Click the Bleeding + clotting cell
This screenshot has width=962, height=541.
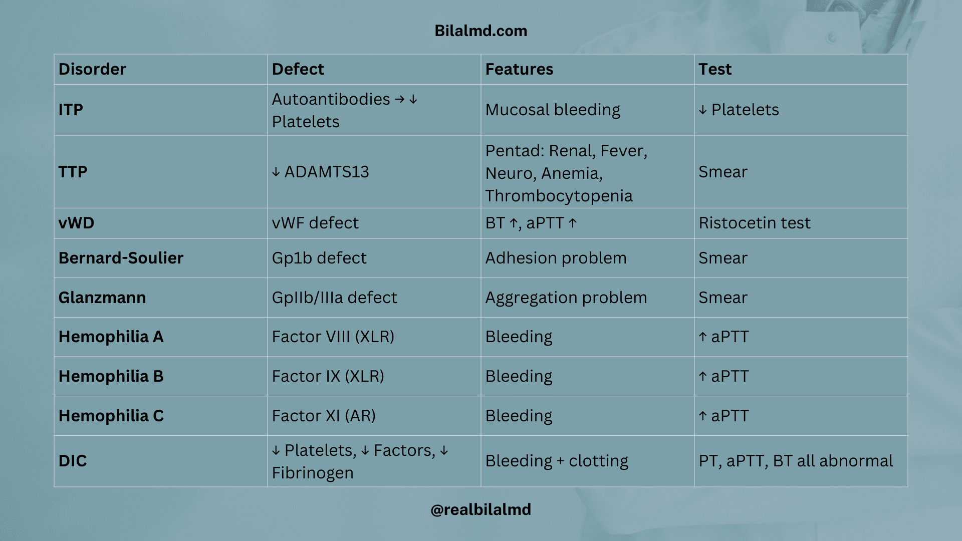tap(556, 461)
